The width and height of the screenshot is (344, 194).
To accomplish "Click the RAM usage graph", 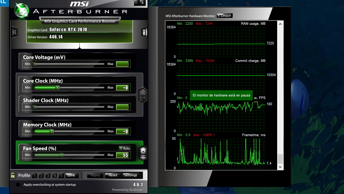I will coord(221,42).
